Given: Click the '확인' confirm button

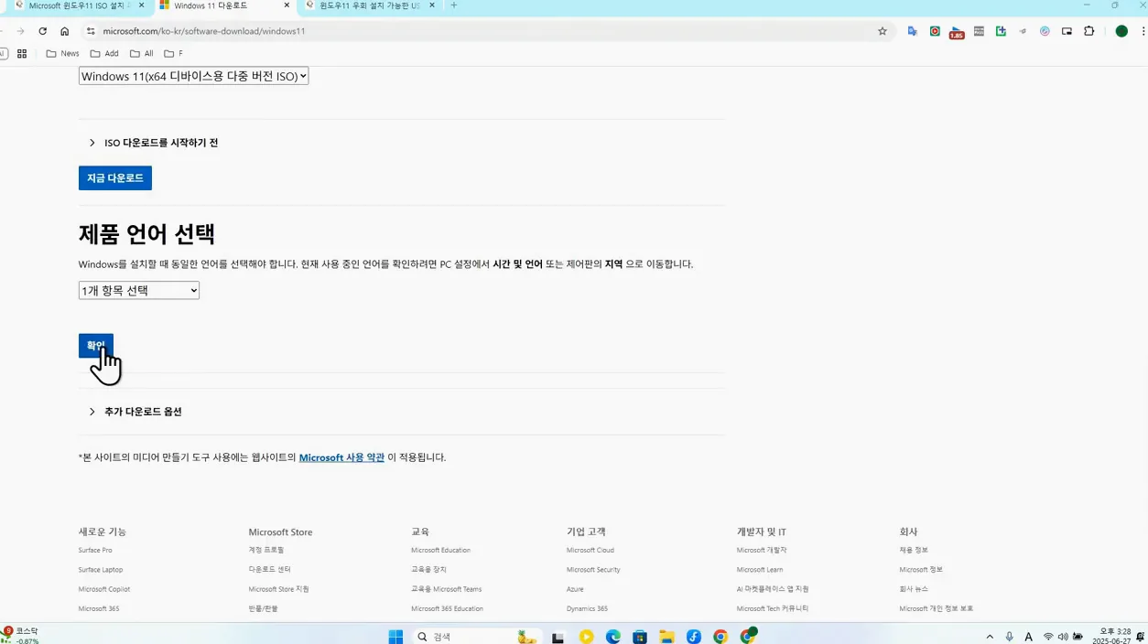Looking at the screenshot, I should point(96,345).
